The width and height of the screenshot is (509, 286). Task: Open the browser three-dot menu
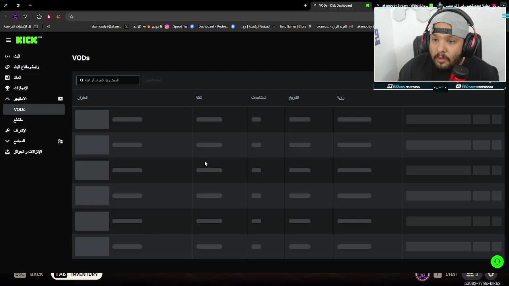[6, 17]
